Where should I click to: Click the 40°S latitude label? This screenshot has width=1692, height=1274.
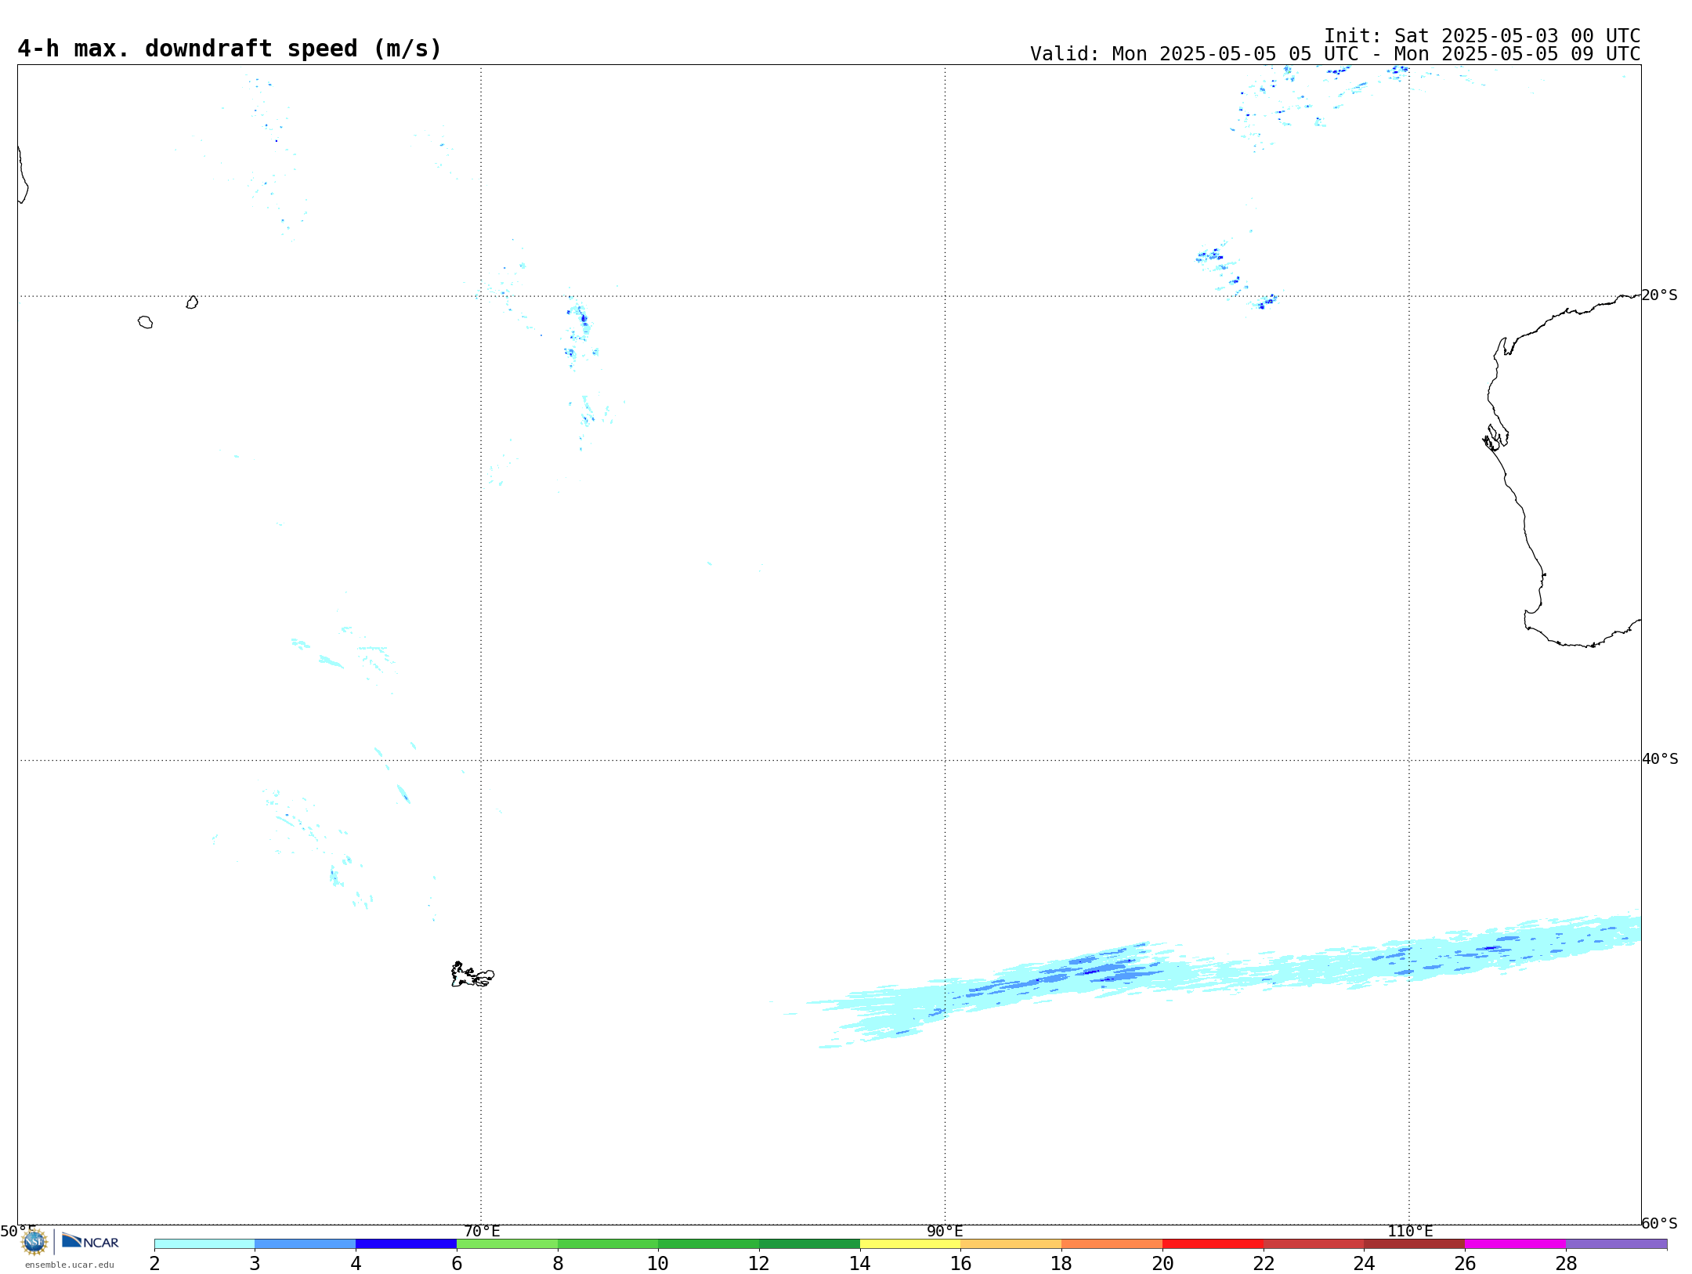1660,758
